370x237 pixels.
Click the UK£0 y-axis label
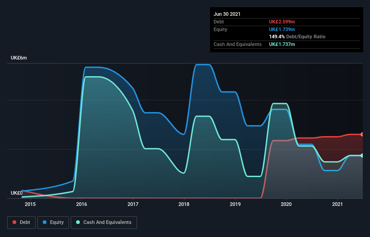pyautogui.click(x=17, y=193)
